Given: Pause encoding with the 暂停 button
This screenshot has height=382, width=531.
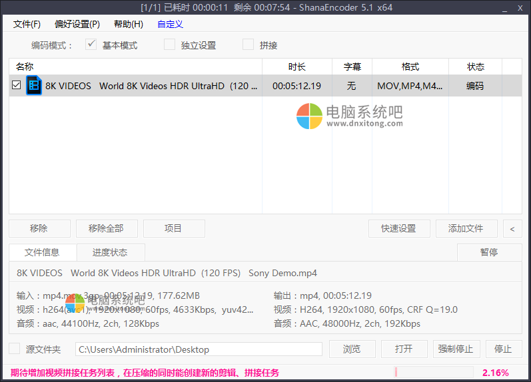Looking at the screenshot, I should click(x=489, y=252).
